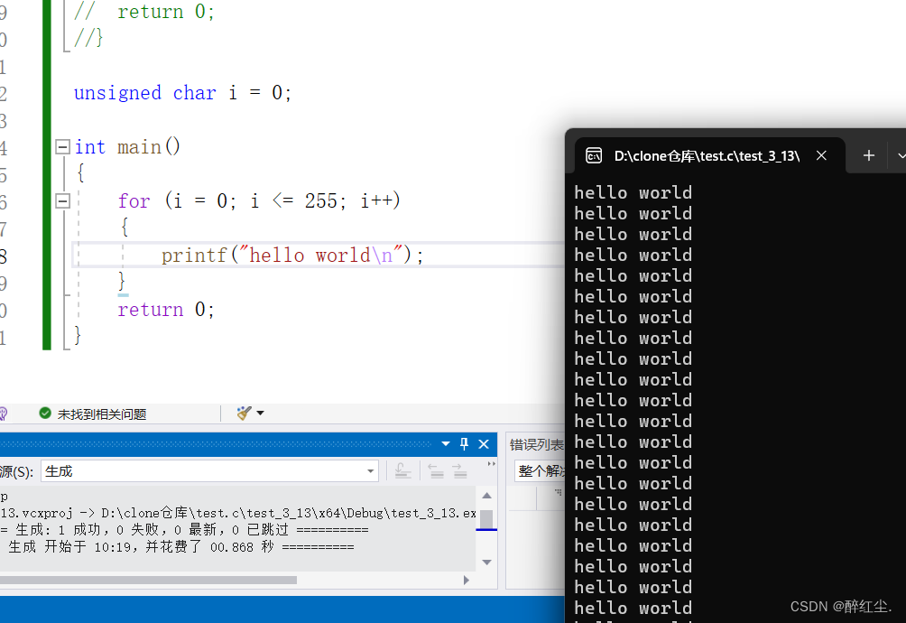Click the first 'hello world' terminal line

pos(633,192)
